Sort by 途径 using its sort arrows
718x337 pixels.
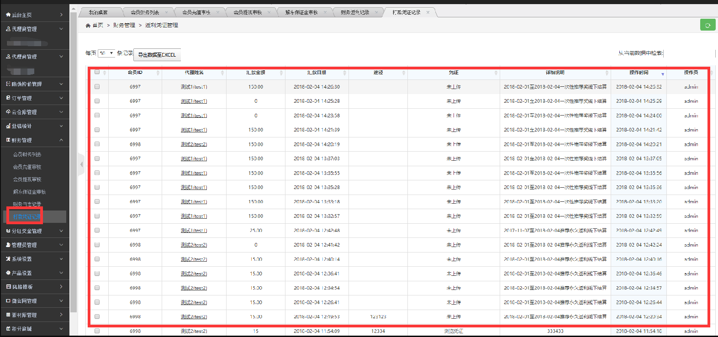pos(404,73)
